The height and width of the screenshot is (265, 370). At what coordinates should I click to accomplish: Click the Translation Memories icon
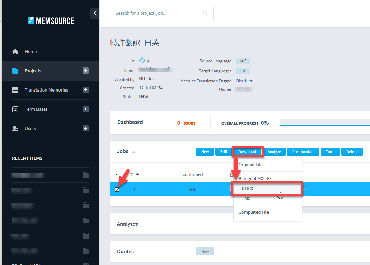click(x=15, y=90)
